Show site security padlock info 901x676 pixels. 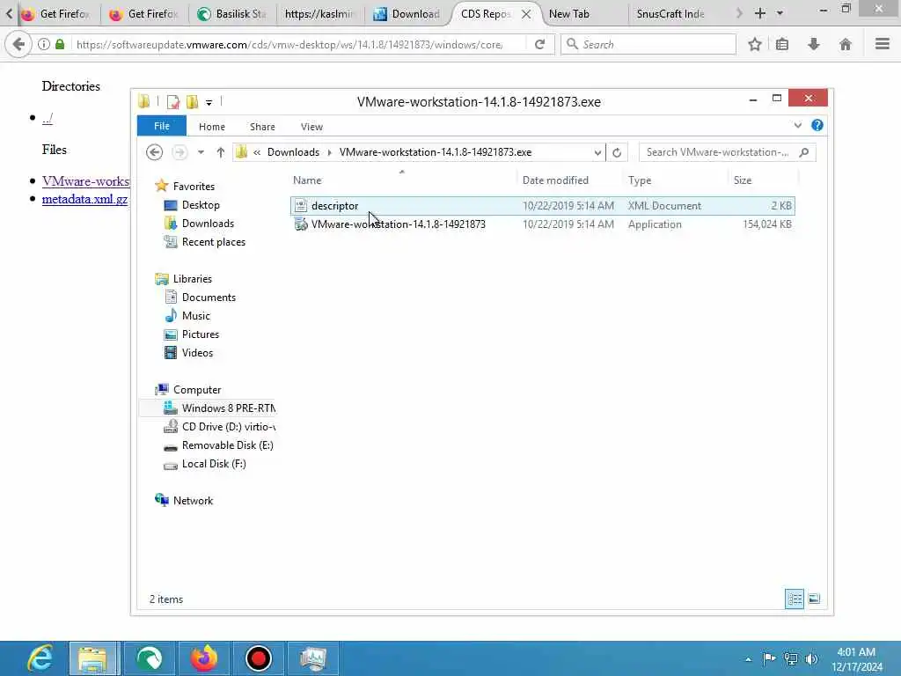60,44
